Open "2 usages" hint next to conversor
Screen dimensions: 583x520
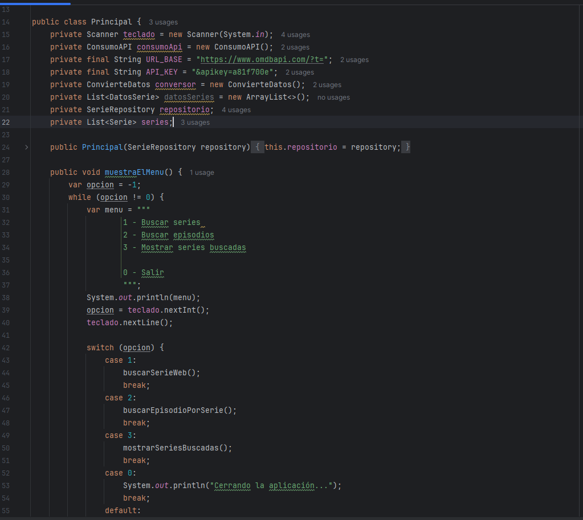[x=327, y=85]
